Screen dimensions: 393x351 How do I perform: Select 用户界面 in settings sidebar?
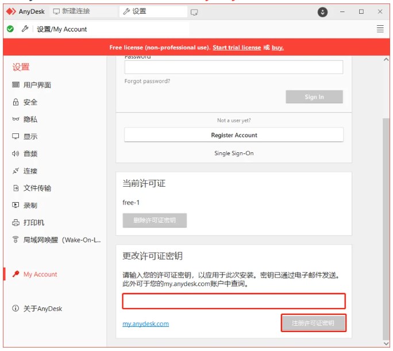click(x=37, y=85)
